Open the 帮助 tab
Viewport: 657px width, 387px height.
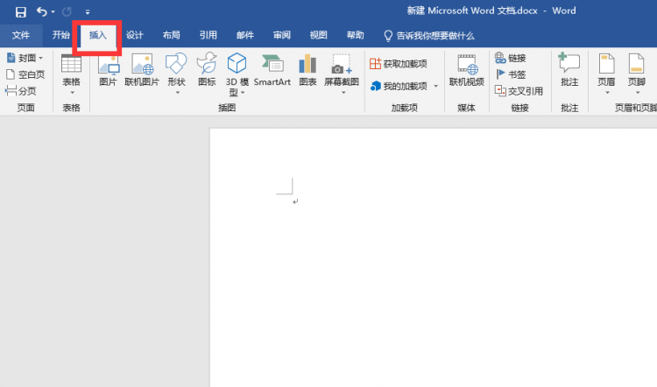[356, 35]
